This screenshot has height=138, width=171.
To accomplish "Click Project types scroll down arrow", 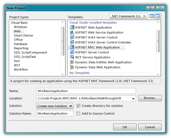I will 63,75.
